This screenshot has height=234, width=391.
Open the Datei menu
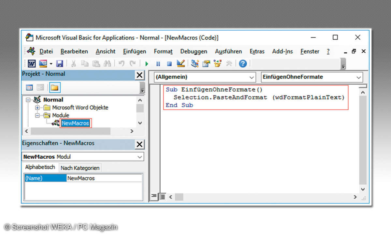coord(46,51)
